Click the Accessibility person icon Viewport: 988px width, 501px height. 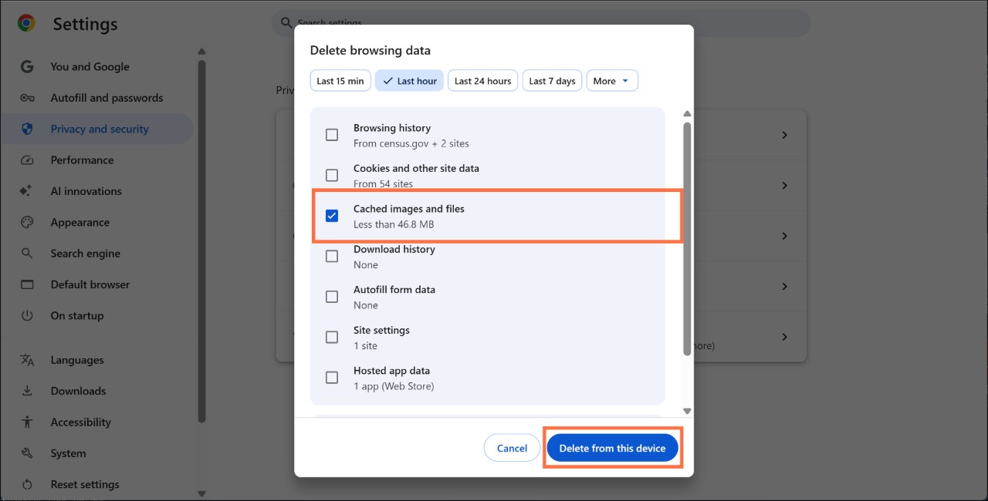click(x=28, y=422)
